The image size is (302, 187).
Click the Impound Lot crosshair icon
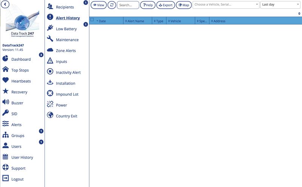coord(50,93)
